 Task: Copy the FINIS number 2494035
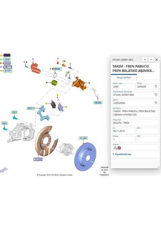156,86
